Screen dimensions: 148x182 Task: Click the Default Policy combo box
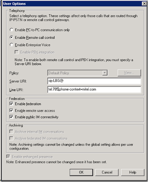78,73
